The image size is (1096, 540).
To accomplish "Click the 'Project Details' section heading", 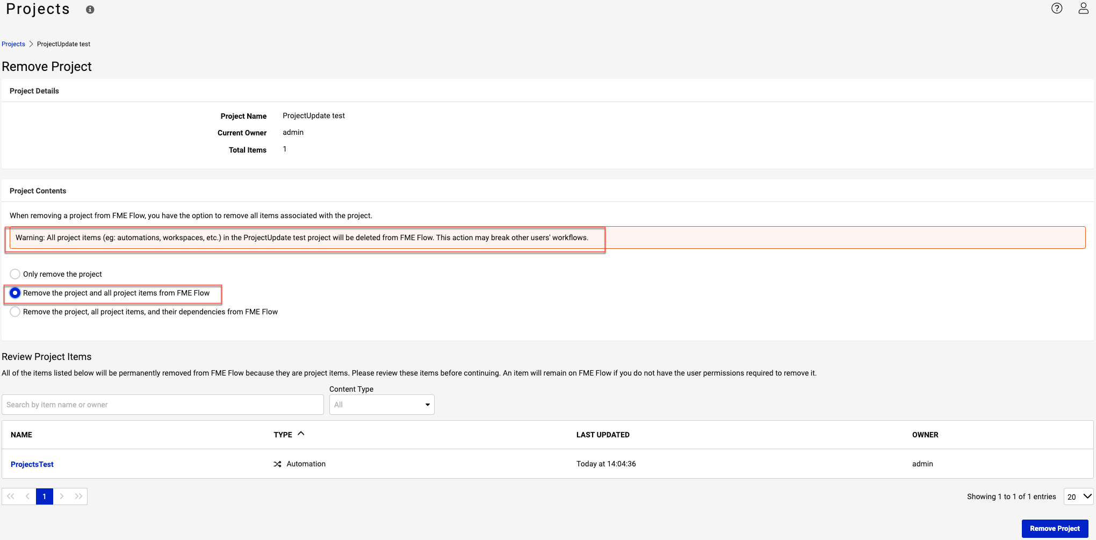I will pyautogui.click(x=34, y=91).
